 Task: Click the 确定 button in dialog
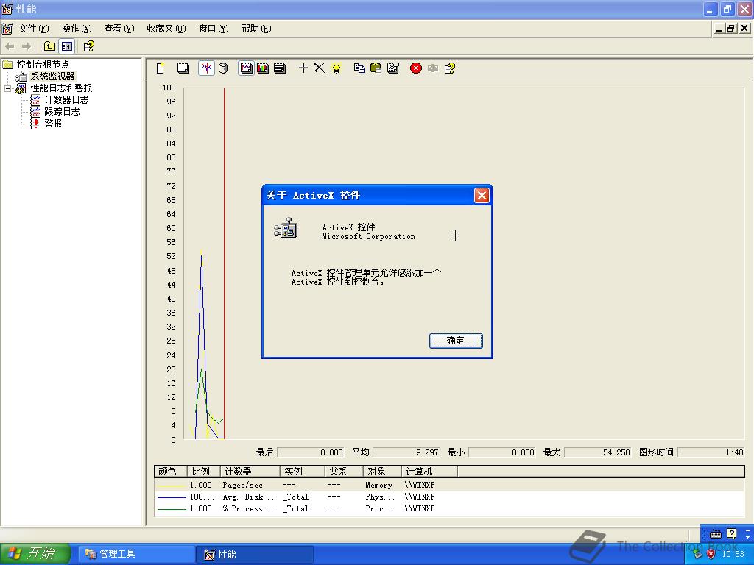[456, 341]
